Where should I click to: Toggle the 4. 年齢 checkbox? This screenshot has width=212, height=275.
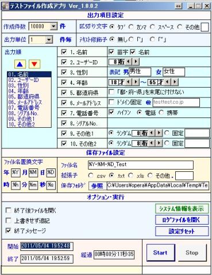(x=64, y=82)
